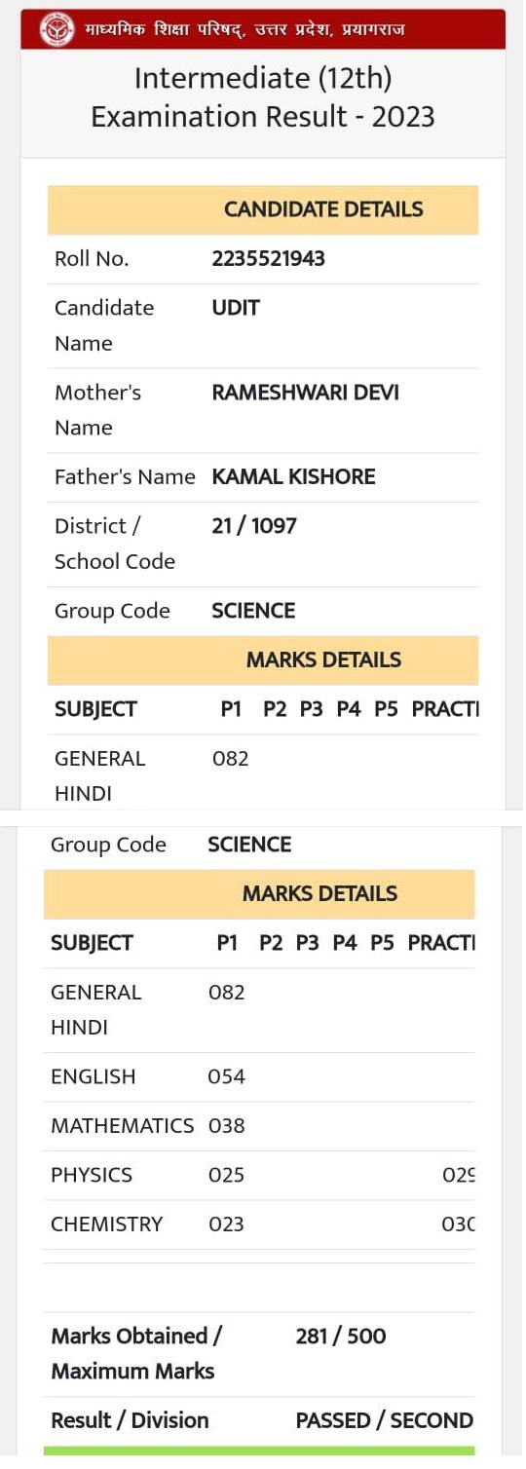Click the UP Board emblem logo
The image size is (526, 1469).
(x=56, y=29)
